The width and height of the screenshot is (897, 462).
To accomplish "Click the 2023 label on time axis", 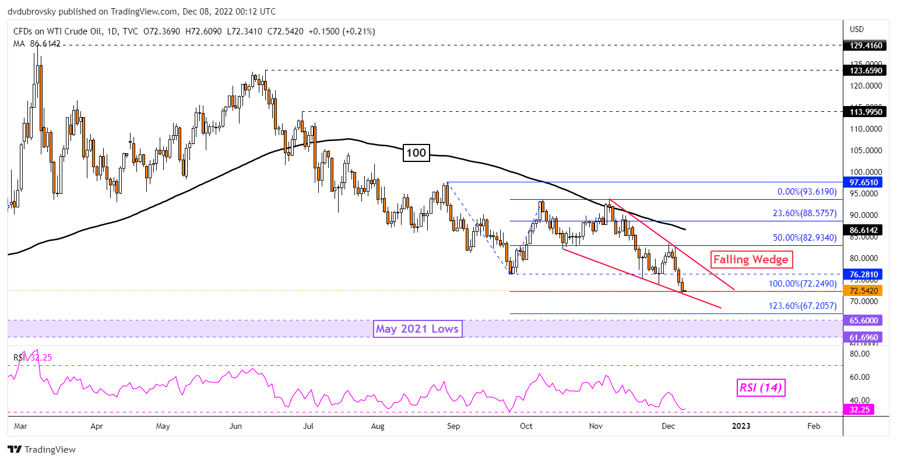I will [741, 426].
